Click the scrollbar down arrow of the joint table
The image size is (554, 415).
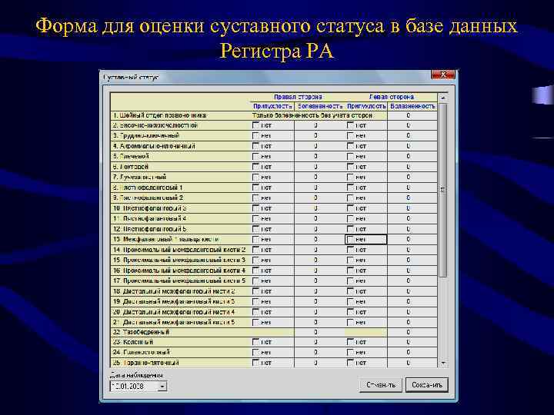point(443,363)
